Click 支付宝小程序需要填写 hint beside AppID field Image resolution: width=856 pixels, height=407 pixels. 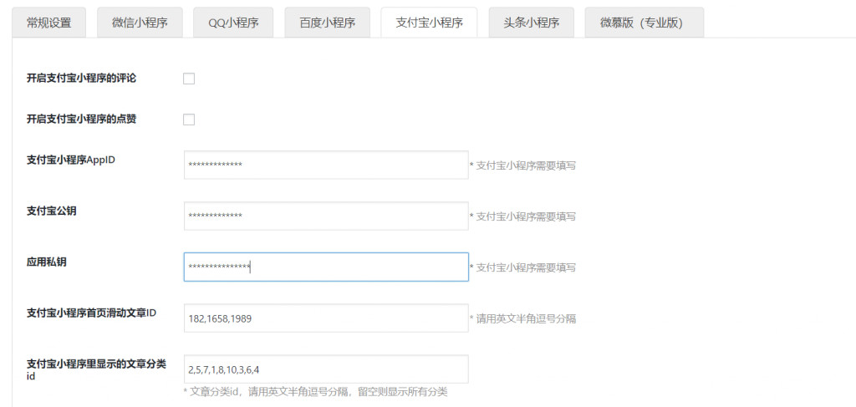pyautogui.click(x=526, y=165)
